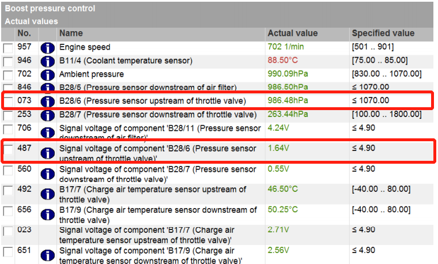Click the Name column header

(71, 33)
